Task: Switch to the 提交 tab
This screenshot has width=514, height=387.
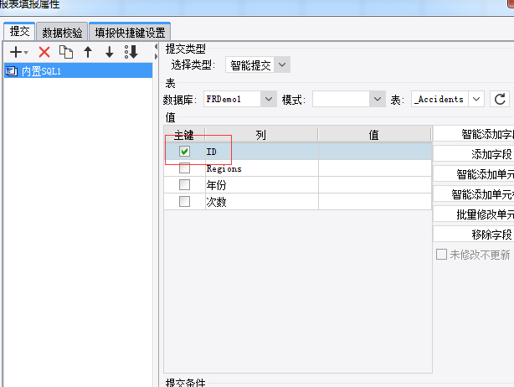Action: point(19,32)
